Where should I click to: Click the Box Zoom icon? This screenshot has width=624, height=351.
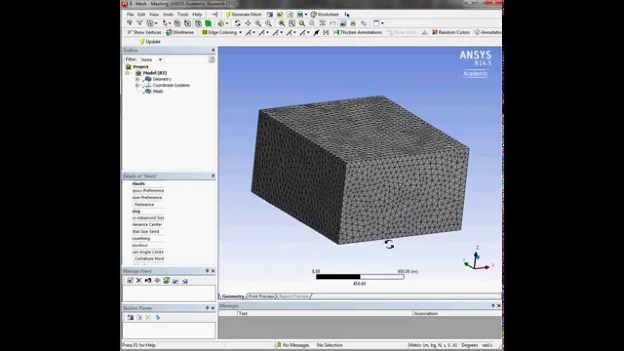(x=268, y=23)
